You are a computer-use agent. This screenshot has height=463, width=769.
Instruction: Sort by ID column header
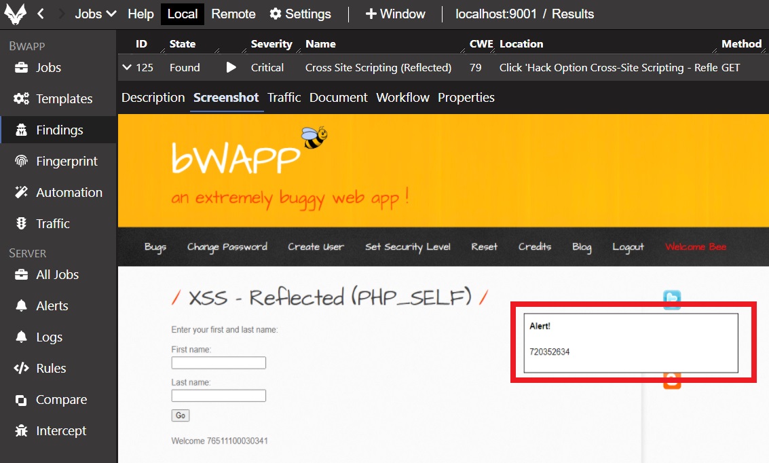[x=141, y=43]
